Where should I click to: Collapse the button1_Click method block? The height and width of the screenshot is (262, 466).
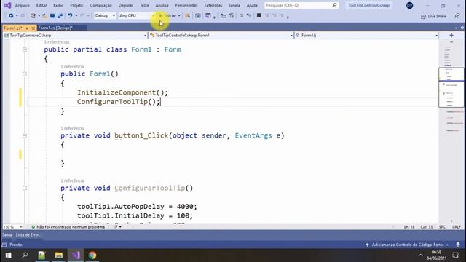click(25, 136)
